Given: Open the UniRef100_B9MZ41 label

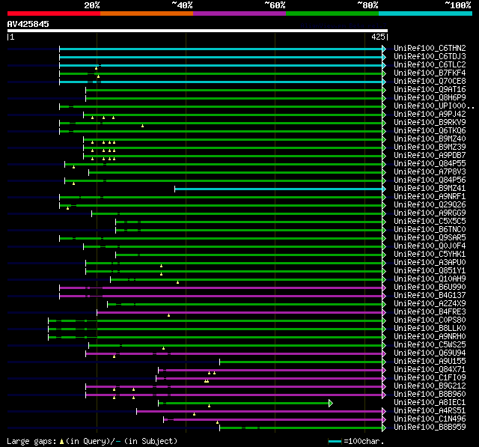Looking at the screenshot, I should pos(430,189).
